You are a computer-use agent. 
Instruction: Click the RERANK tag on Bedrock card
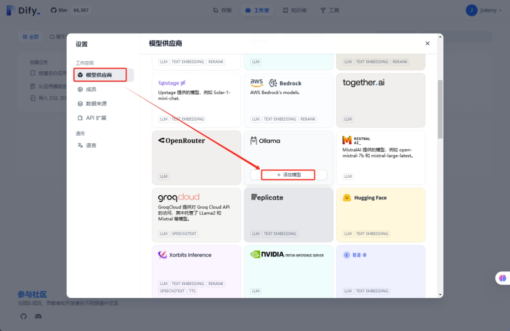tap(308, 119)
